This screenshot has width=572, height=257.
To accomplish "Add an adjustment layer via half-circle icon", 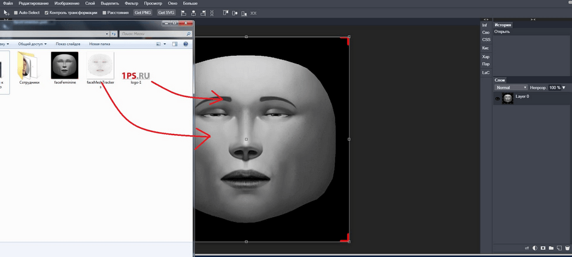I will click(x=535, y=248).
